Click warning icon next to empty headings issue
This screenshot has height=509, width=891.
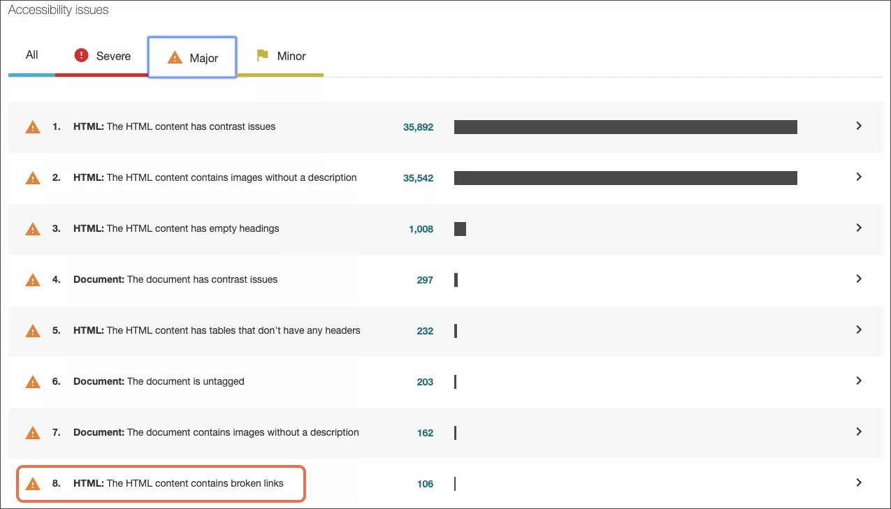33,229
